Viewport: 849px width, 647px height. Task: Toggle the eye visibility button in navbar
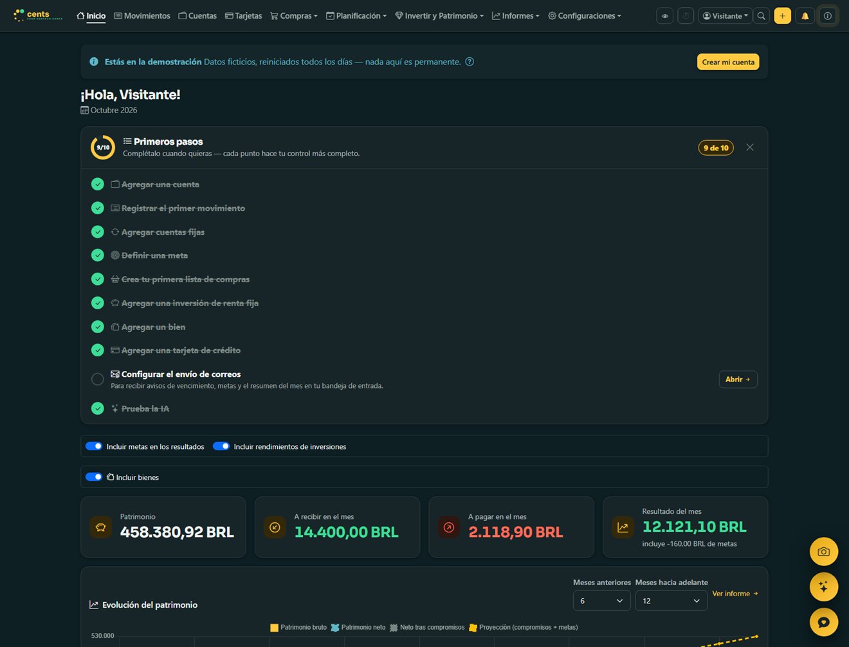[665, 16]
